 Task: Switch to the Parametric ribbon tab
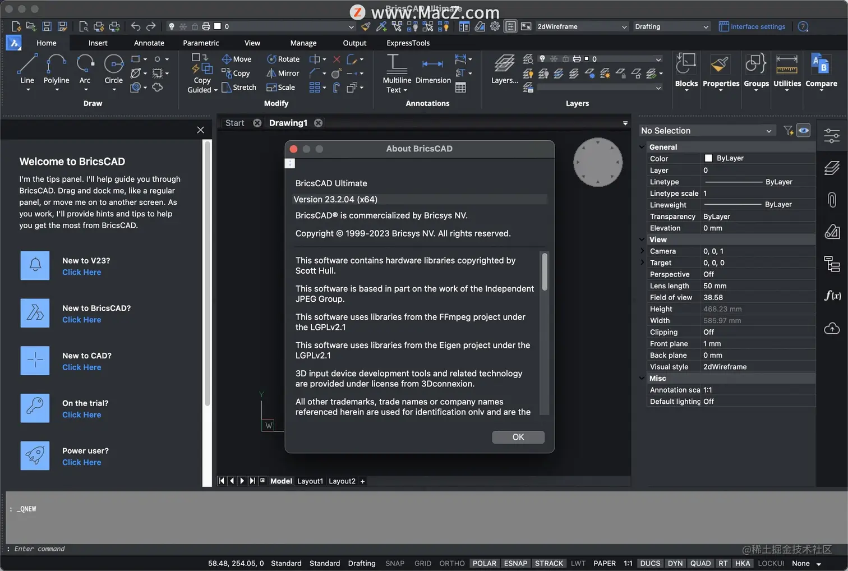pos(201,43)
